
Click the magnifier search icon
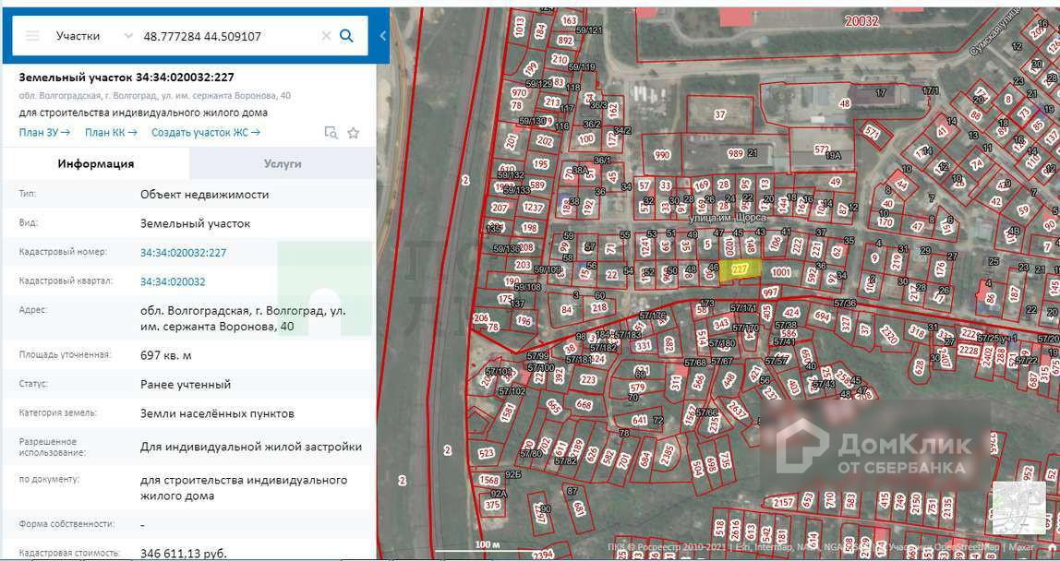[347, 36]
